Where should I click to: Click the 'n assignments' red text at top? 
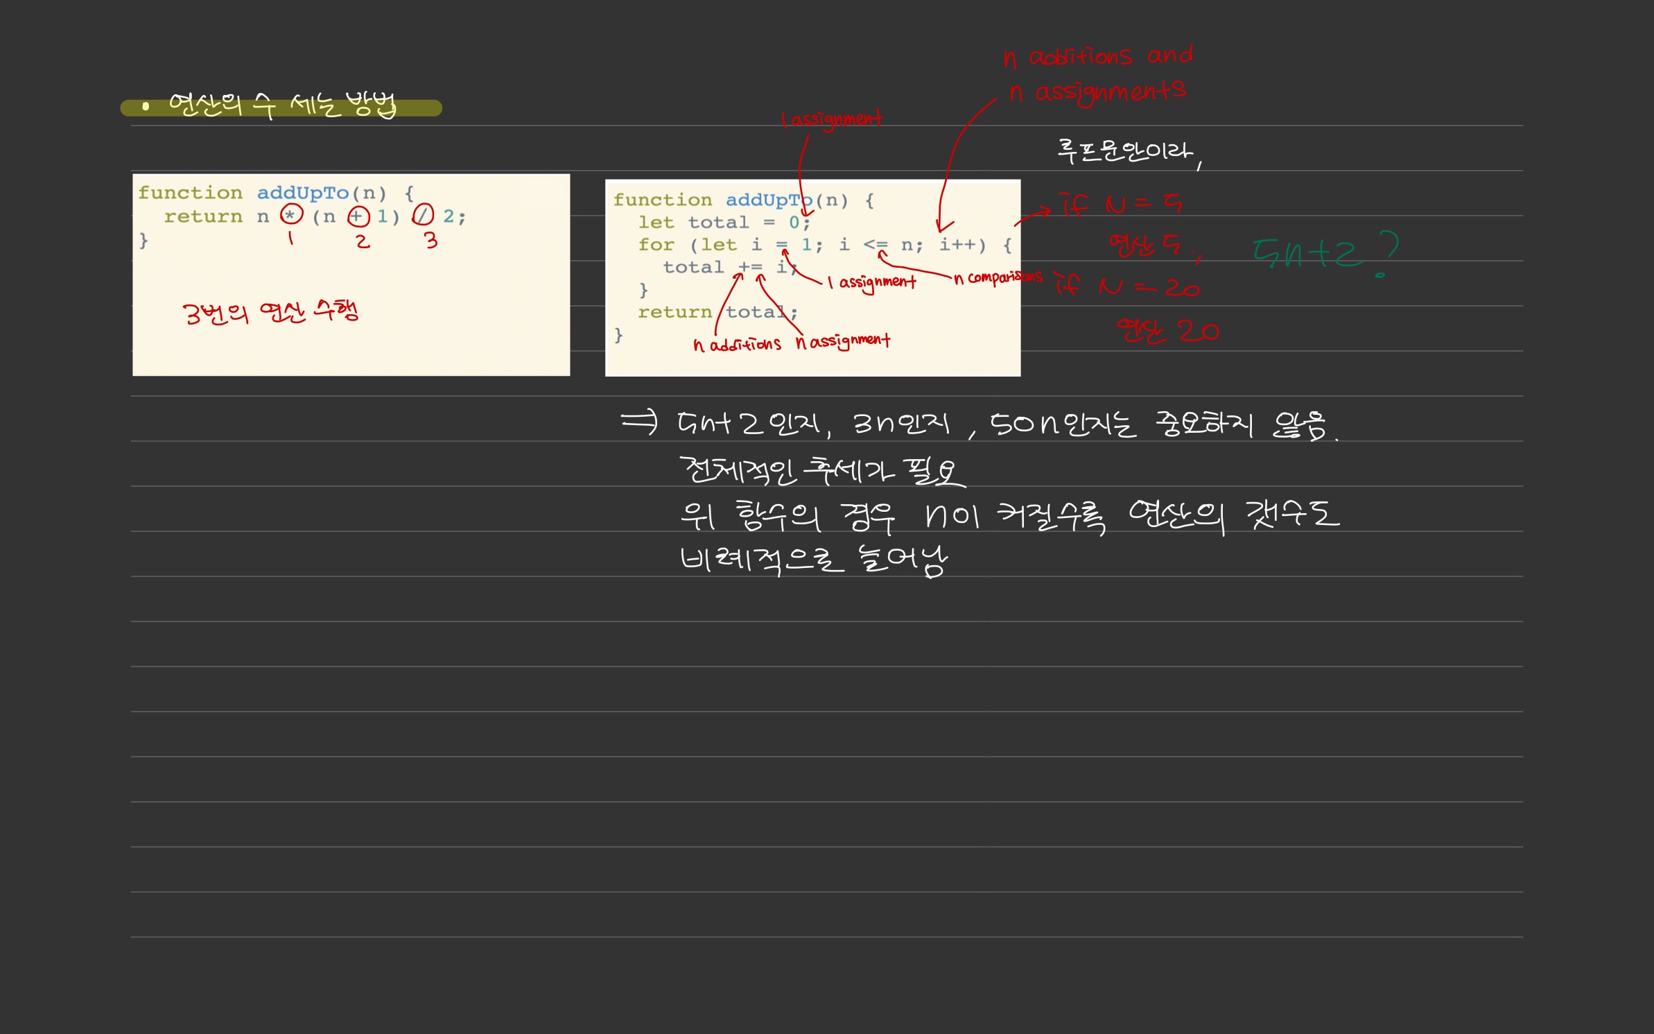tap(1097, 92)
